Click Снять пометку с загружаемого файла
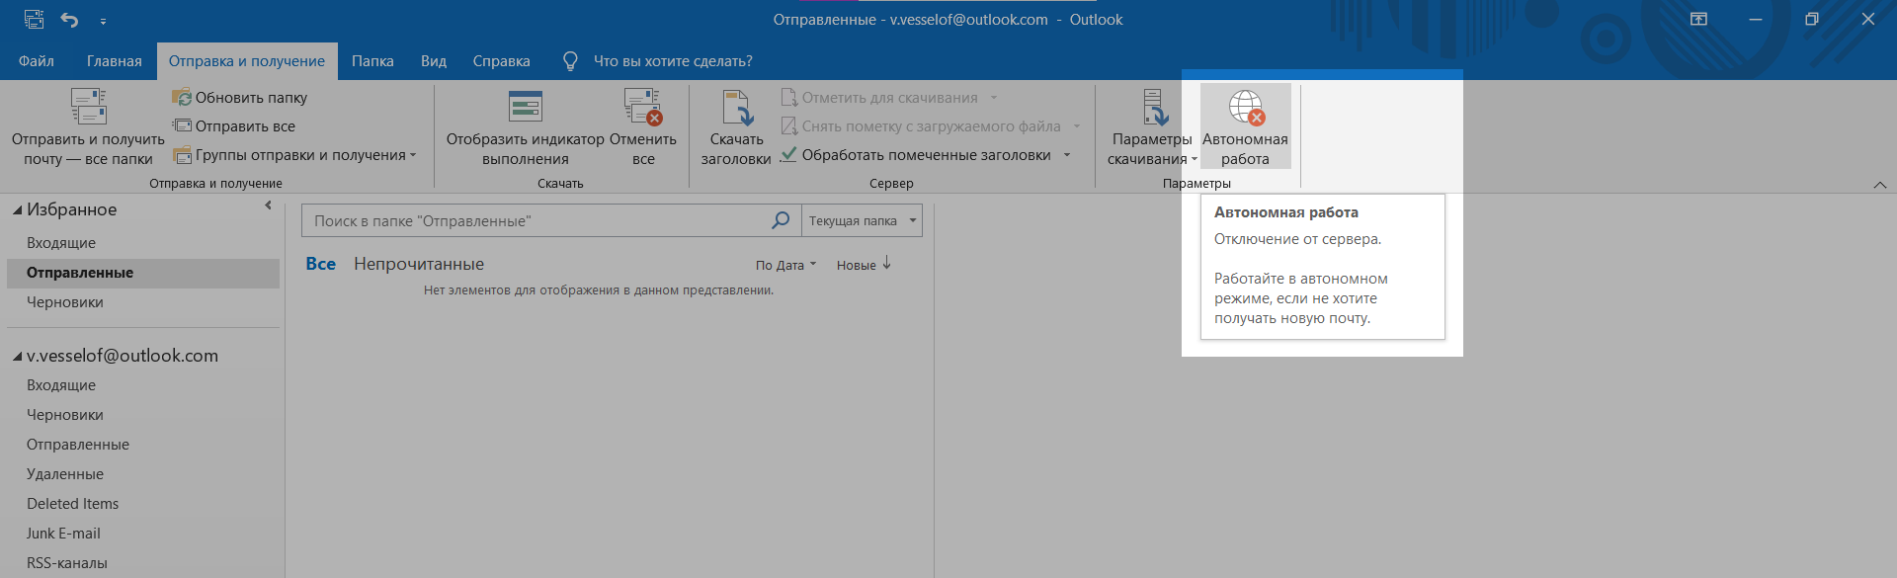Screen dimensions: 1897x578 (x=930, y=126)
